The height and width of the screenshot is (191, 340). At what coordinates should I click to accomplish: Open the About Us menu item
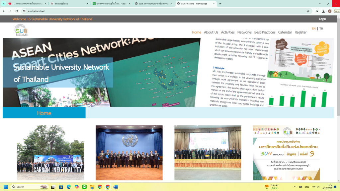211,32
